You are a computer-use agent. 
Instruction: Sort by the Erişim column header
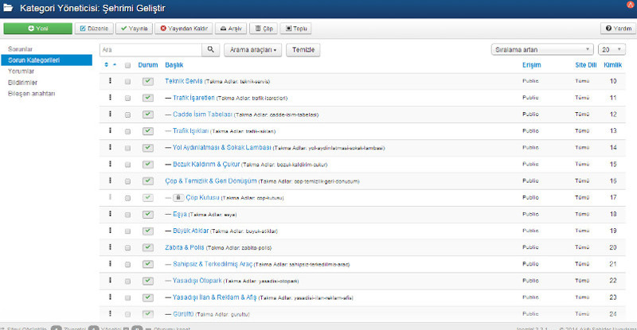point(531,65)
